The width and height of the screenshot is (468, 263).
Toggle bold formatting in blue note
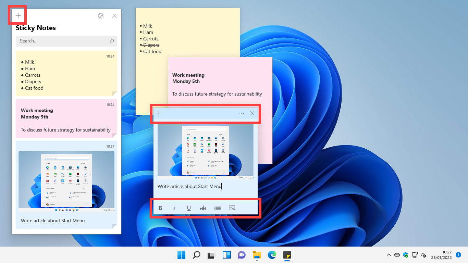(x=160, y=208)
